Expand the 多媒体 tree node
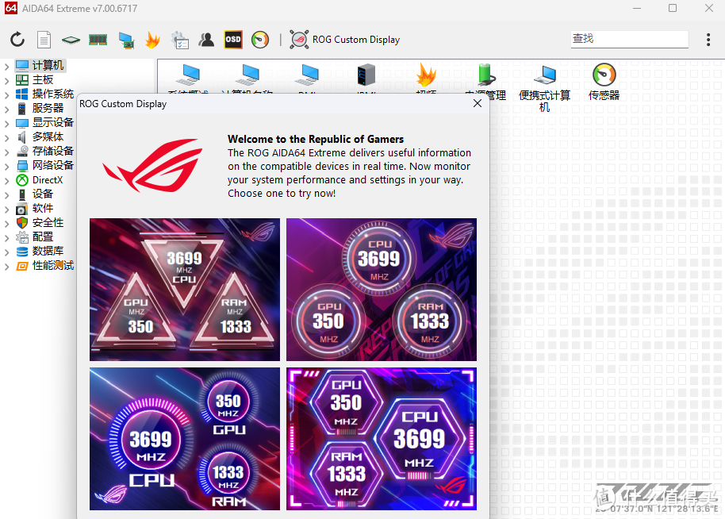 click(x=6, y=137)
